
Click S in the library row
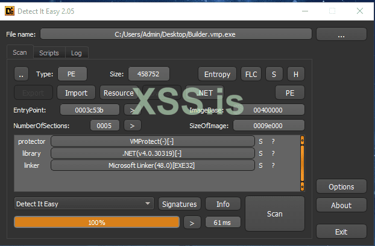(260, 153)
